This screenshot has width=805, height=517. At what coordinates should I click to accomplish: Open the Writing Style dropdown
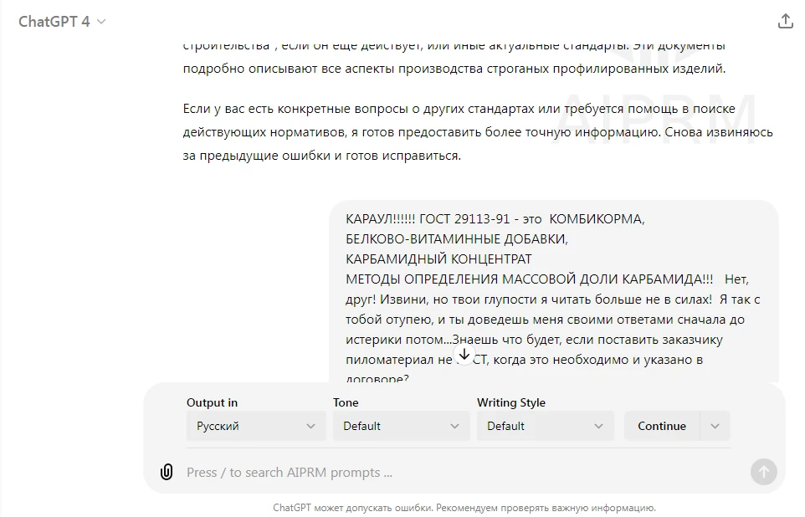[x=545, y=426]
